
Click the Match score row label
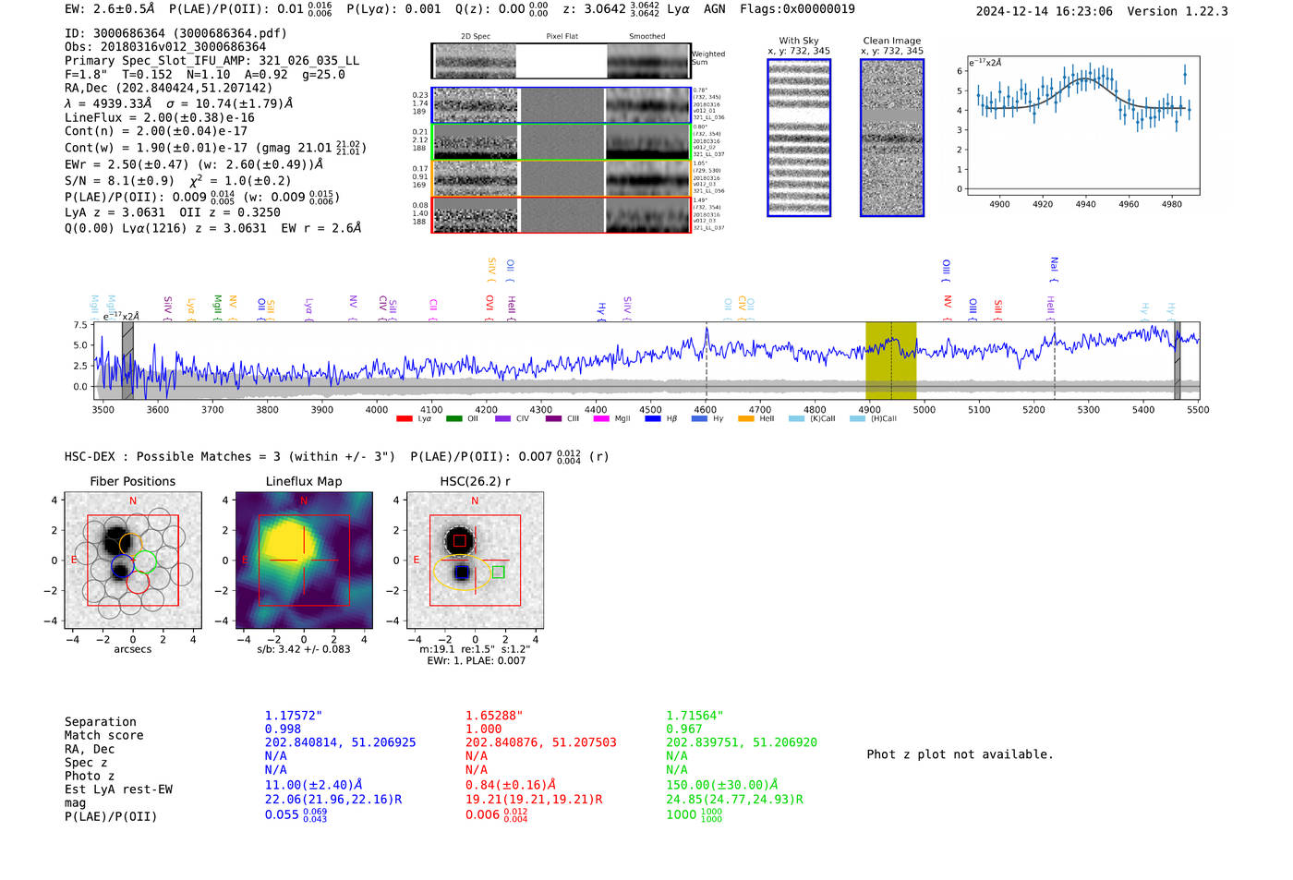point(104,736)
